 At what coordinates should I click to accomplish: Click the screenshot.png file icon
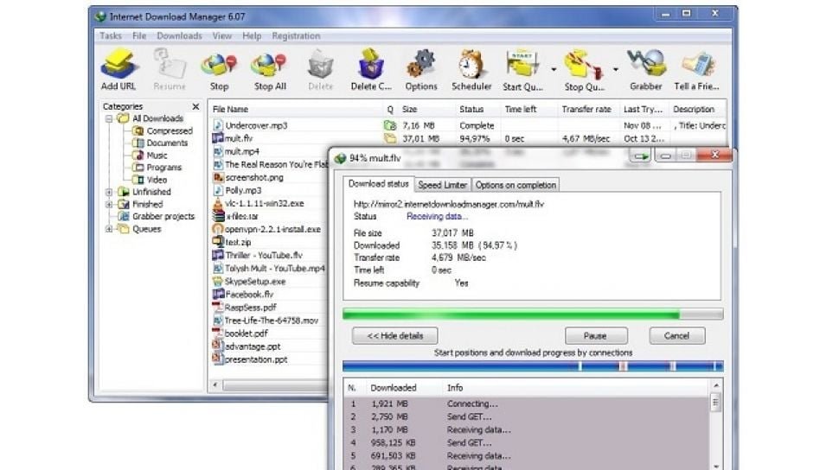tap(218, 177)
